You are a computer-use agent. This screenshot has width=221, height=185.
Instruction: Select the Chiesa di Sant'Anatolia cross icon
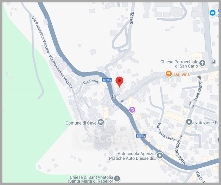pyautogui.click(x=117, y=179)
